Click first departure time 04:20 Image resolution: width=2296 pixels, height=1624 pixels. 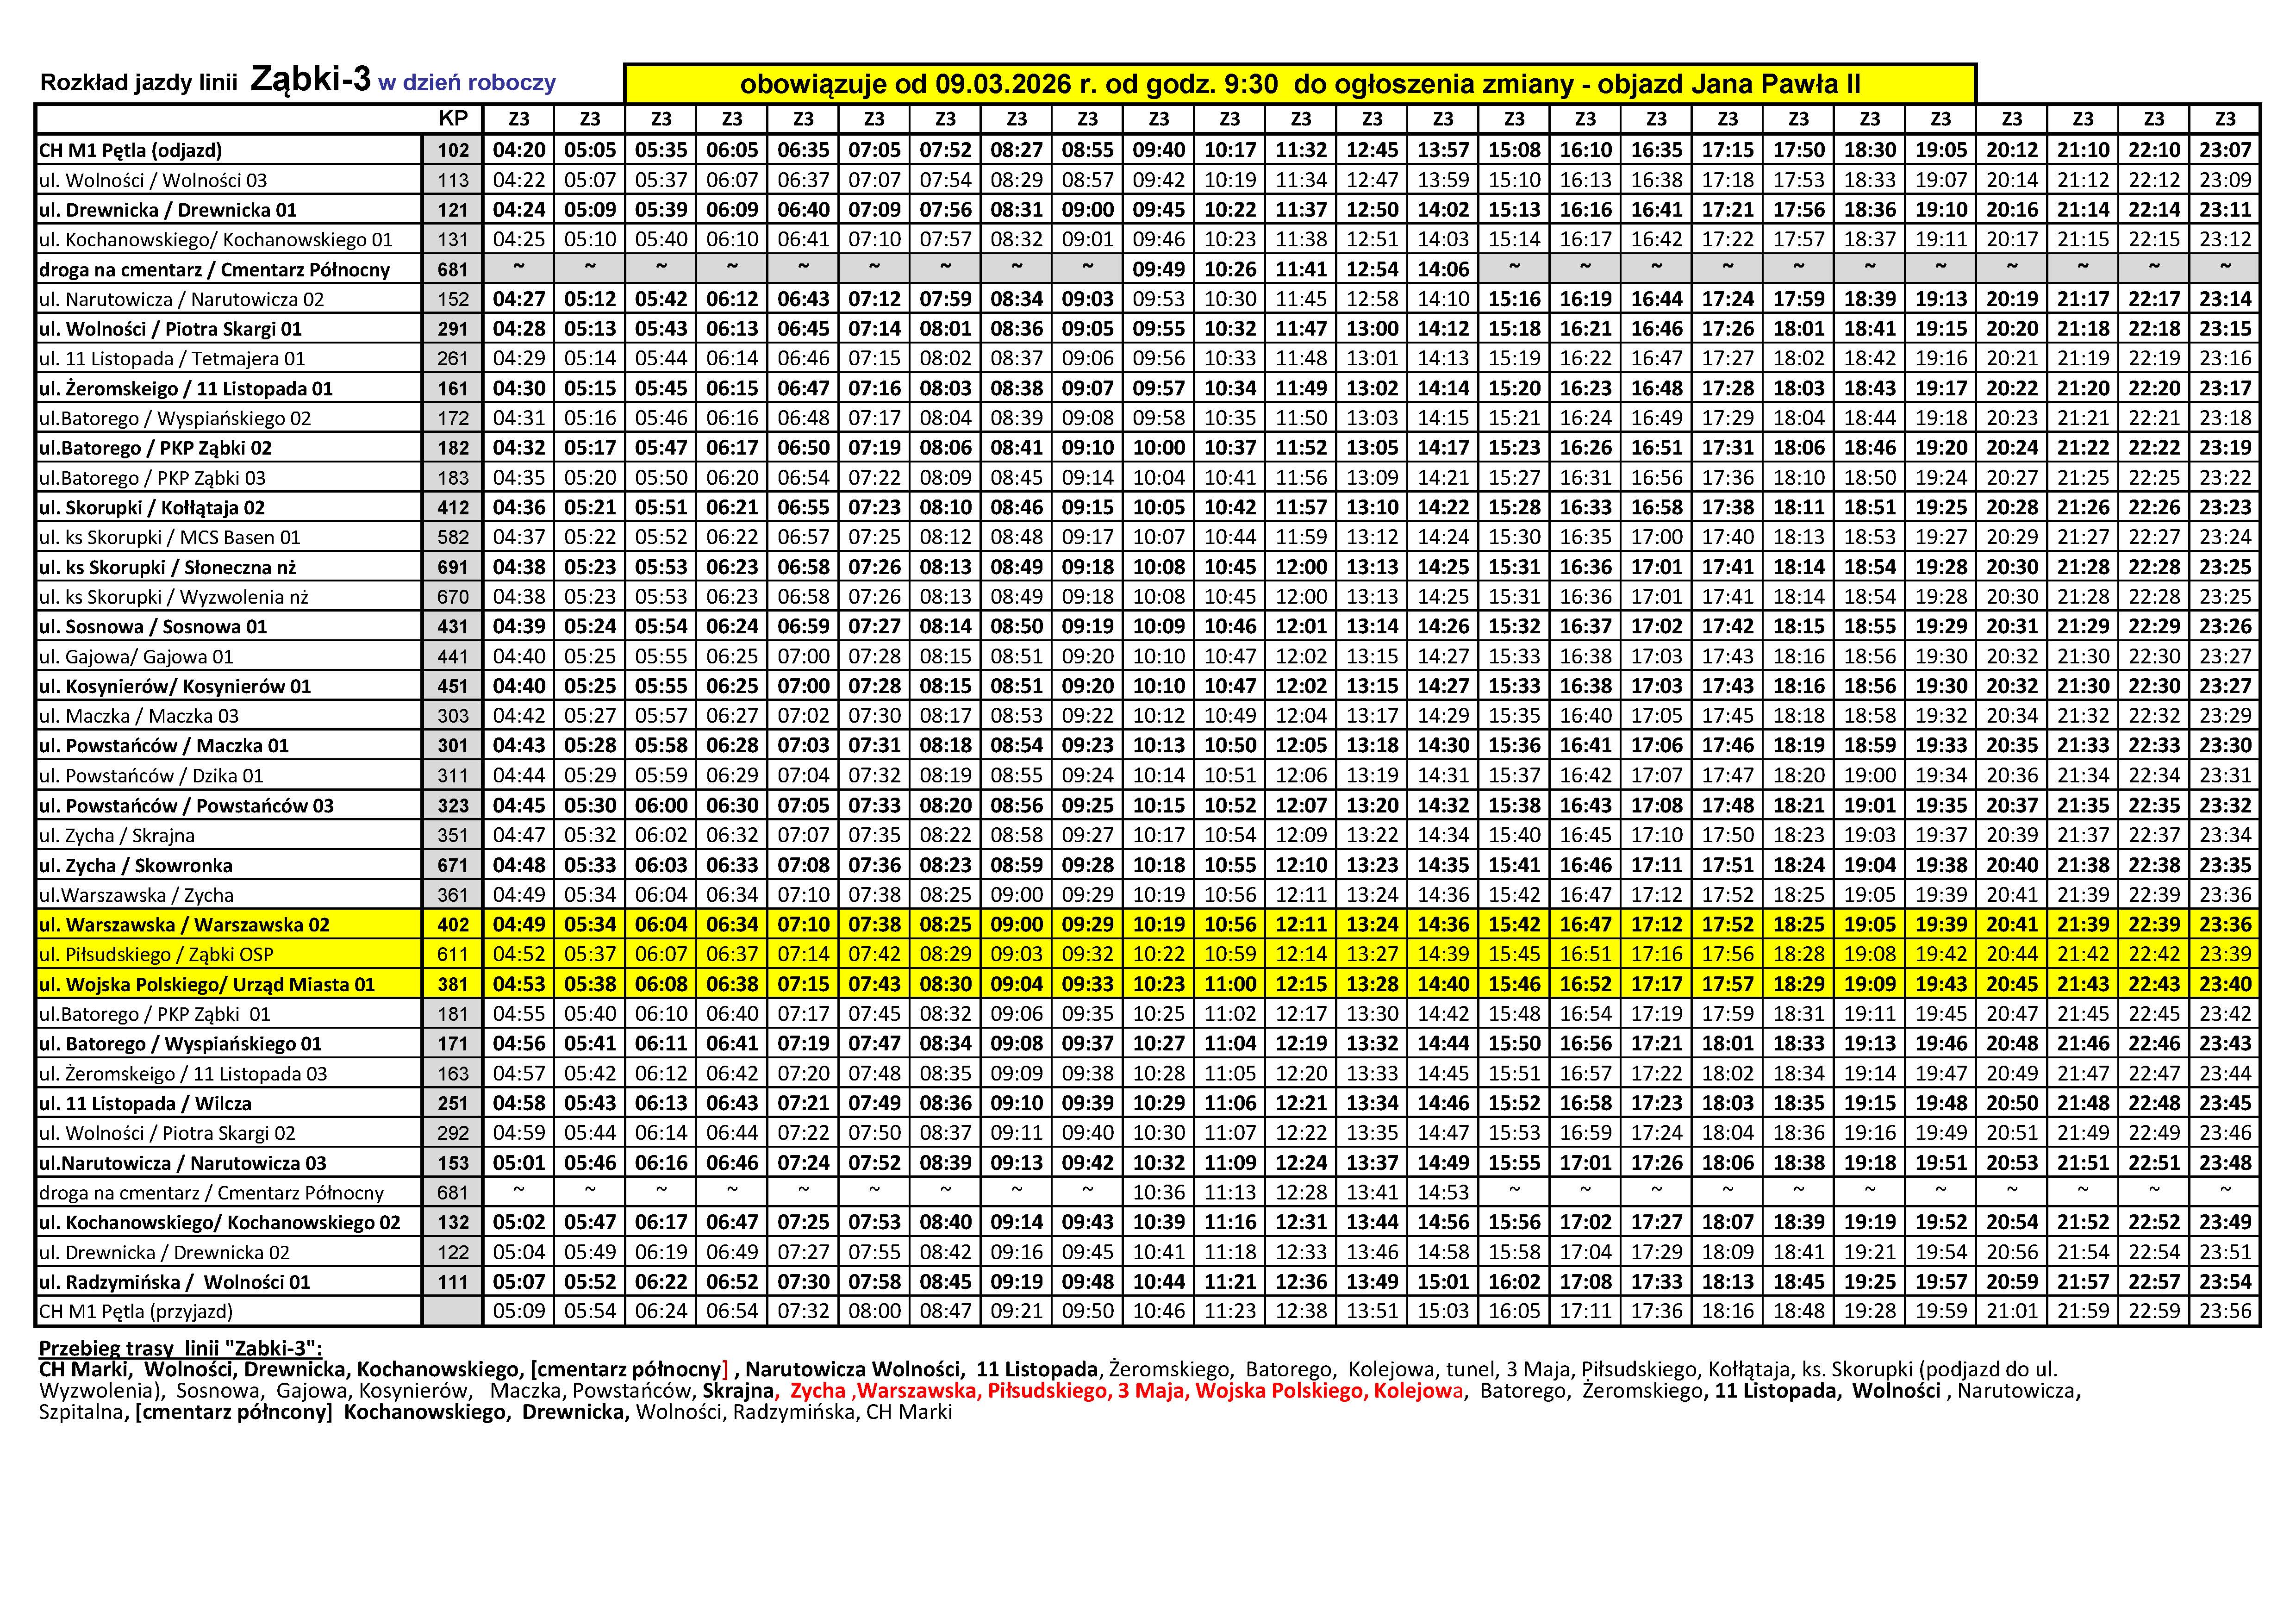pos(519,150)
